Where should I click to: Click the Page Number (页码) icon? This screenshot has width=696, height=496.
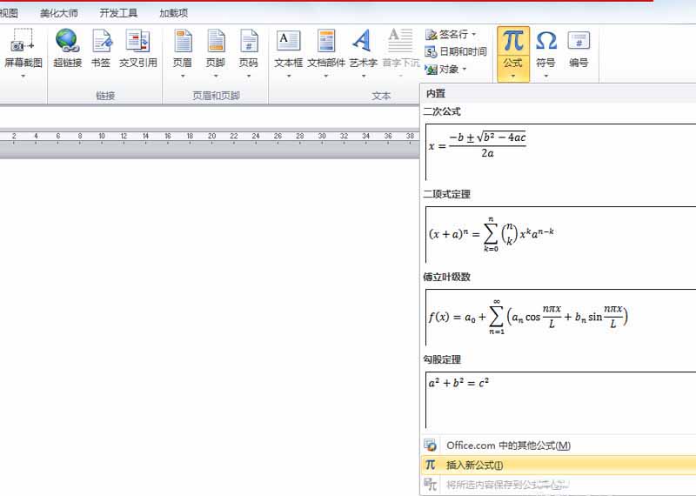coord(248,42)
